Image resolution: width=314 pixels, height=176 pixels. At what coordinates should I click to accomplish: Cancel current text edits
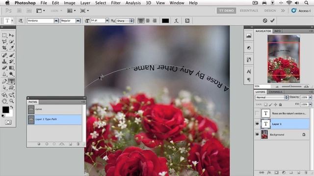point(265,21)
